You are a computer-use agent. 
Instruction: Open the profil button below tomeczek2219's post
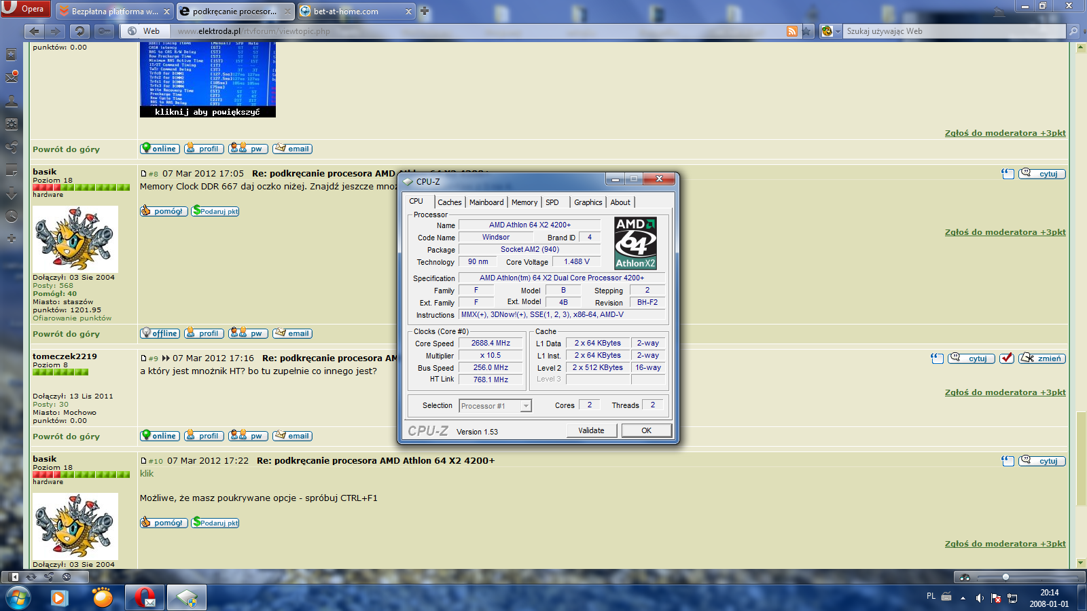(x=204, y=436)
